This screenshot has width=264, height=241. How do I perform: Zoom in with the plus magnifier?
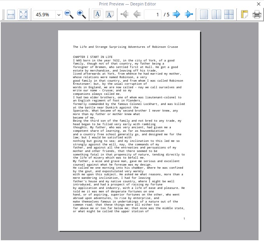82,14
